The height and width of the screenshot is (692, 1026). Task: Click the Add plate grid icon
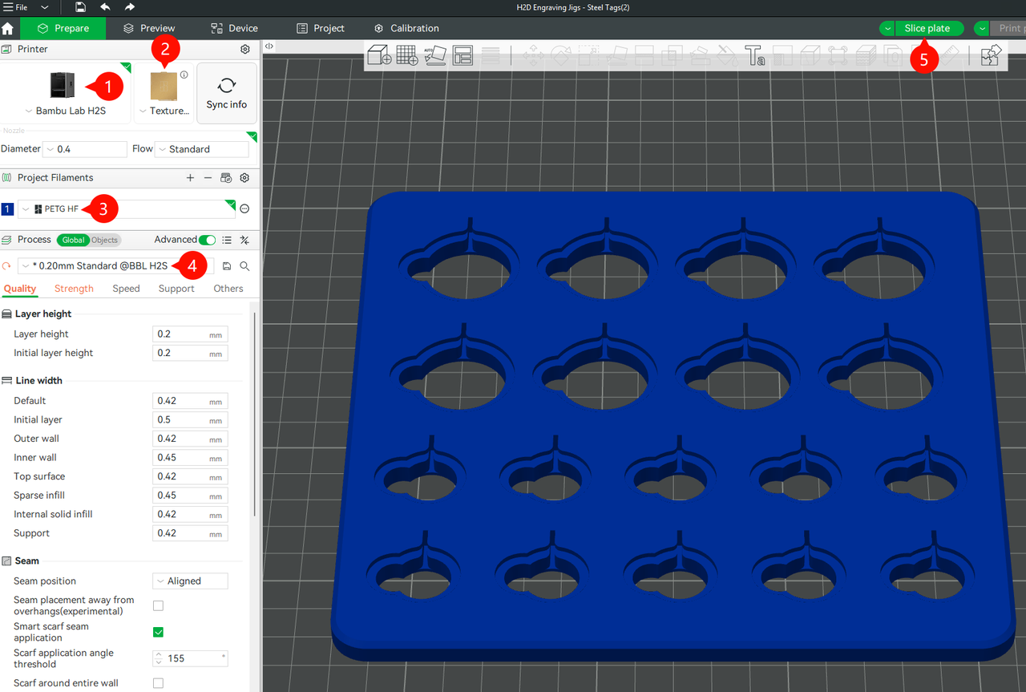tap(407, 55)
